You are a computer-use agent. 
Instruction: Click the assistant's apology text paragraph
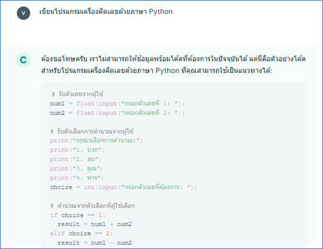point(173,65)
